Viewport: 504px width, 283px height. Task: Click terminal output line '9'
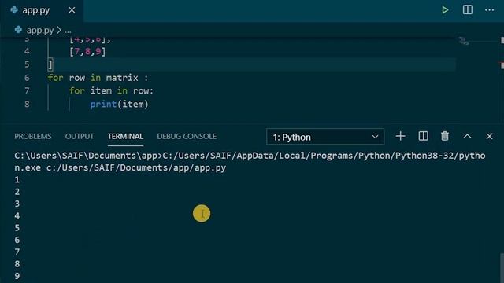tap(17, 276)
